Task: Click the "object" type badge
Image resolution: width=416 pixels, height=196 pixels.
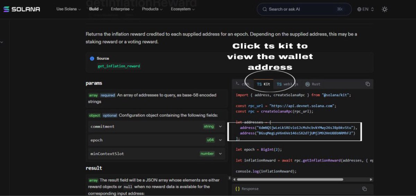Action: (x=94, y=115)
